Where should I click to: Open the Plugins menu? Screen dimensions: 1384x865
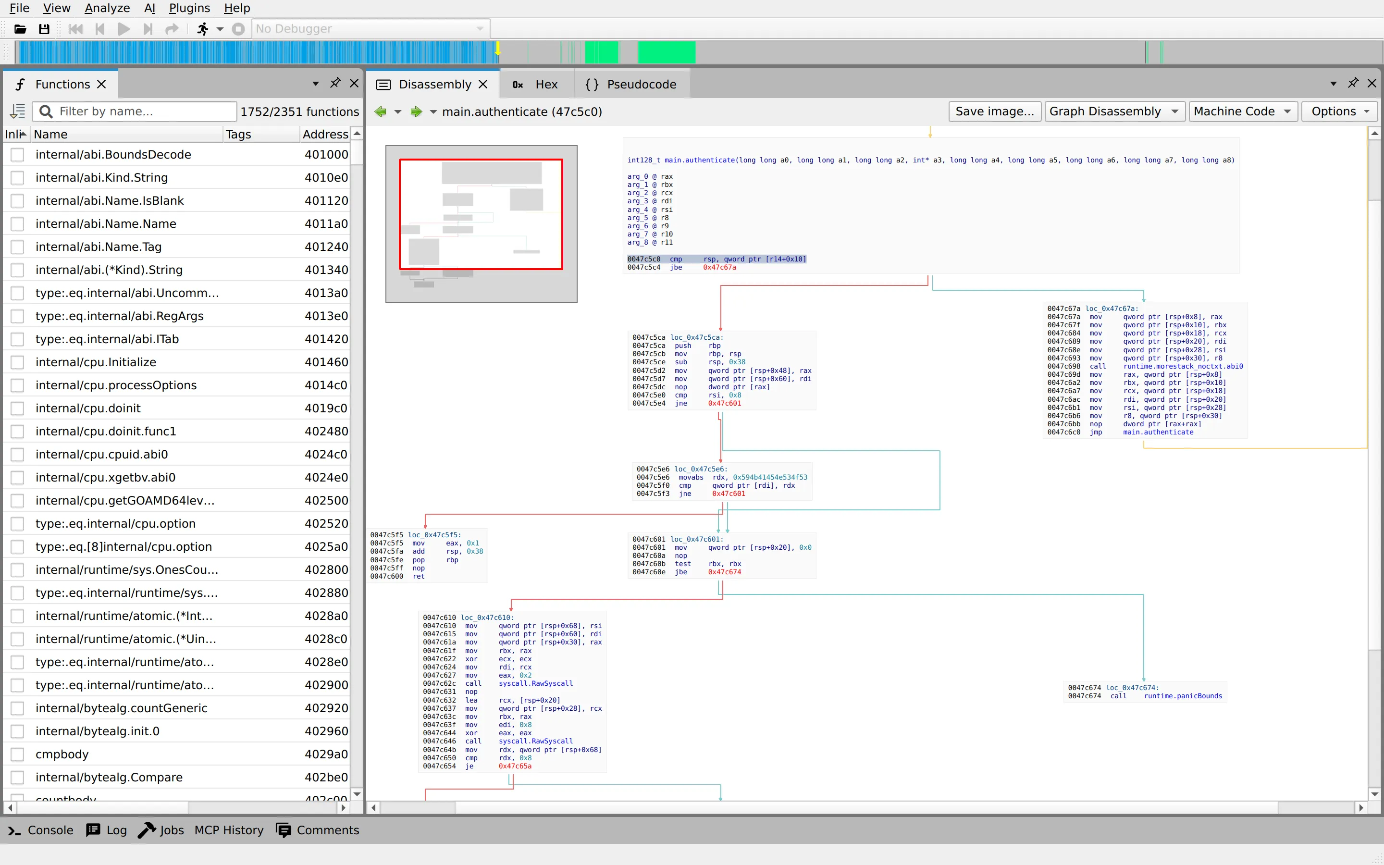pos(189,8)
